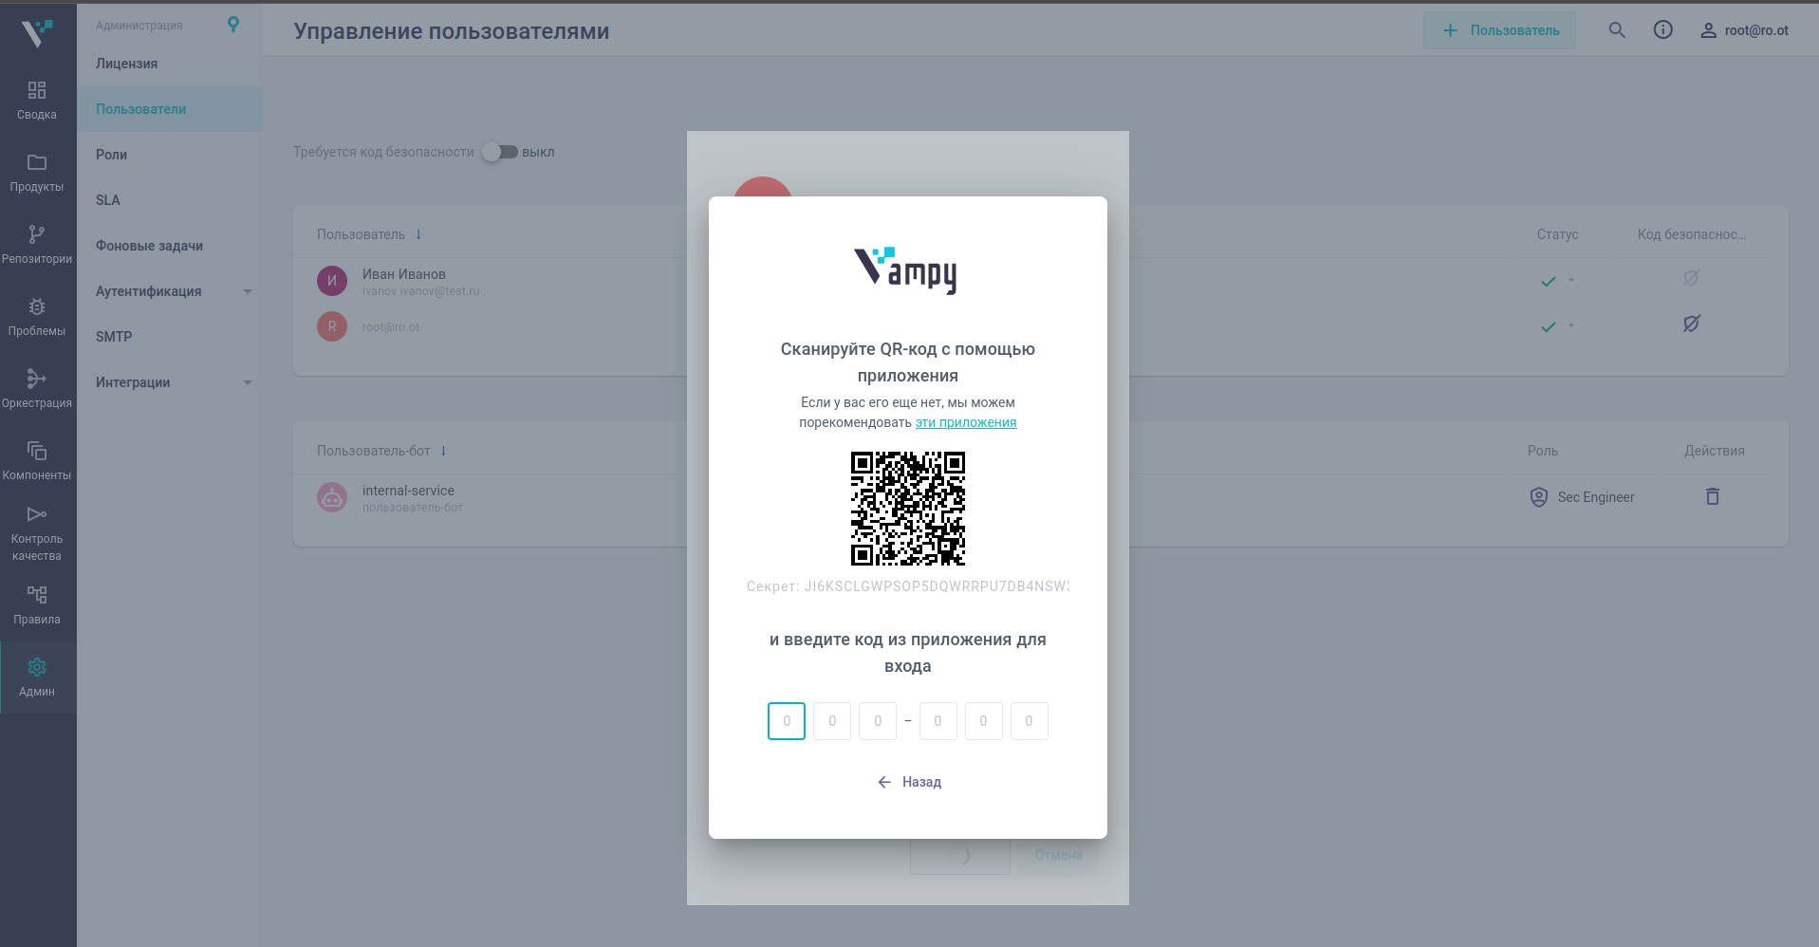
Task: Click the info circle icon
Action: [1662, 30]
